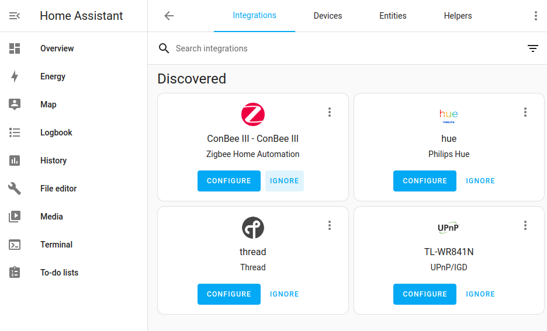The image size is (547, 331).
Task: Select Terminal in the sidebar
Action: [74, 245]
